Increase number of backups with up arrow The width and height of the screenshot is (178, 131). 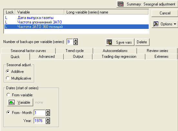(76, 40)
